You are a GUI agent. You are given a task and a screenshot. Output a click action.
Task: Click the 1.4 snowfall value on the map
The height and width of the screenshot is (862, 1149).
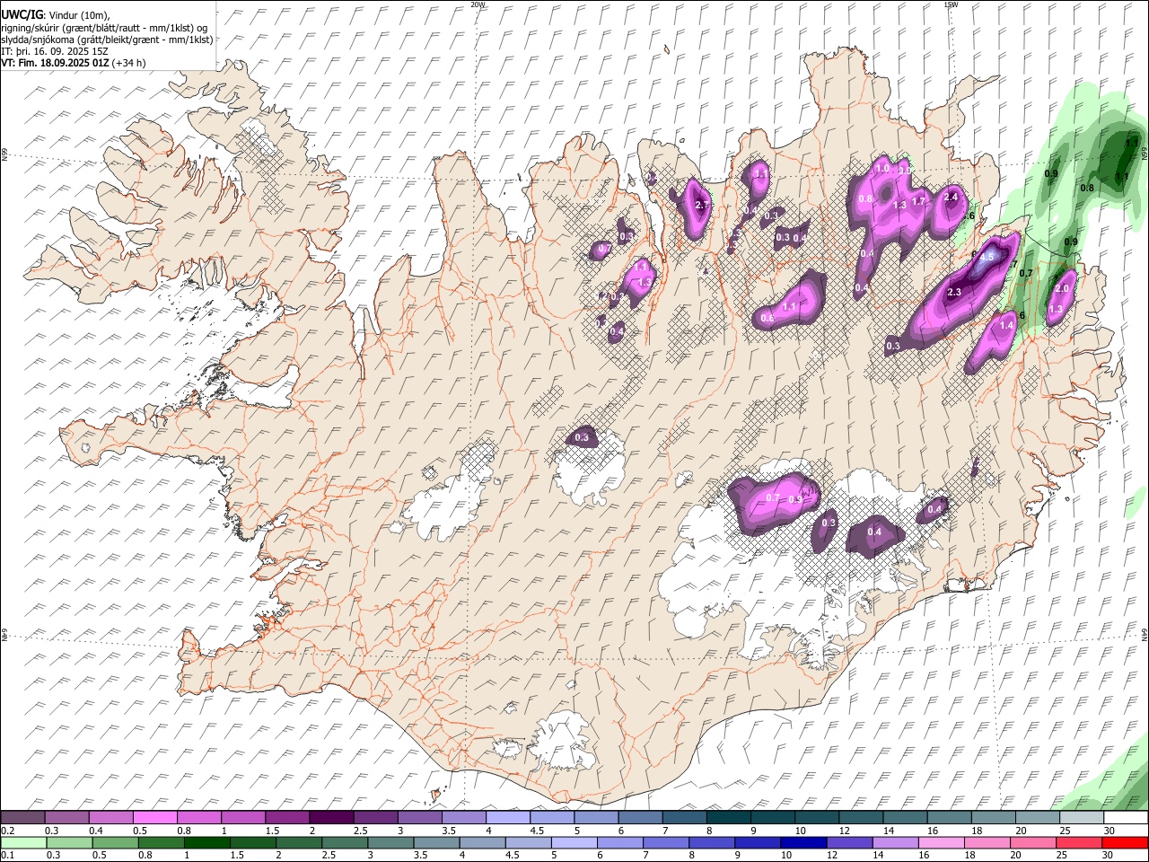1006,326
